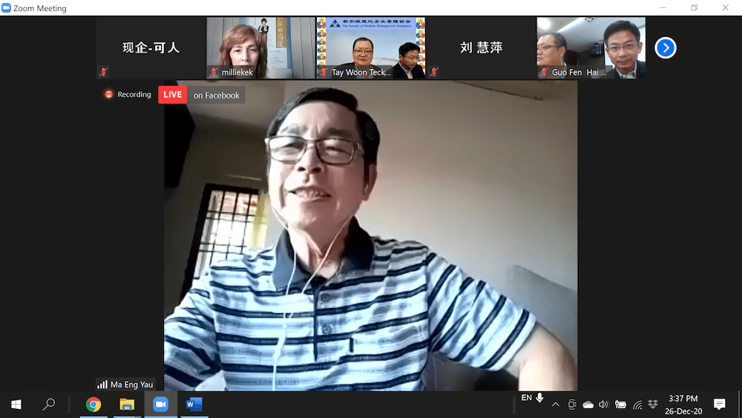Click the Zoom icon in the taskbar

[x=160, y=405]
